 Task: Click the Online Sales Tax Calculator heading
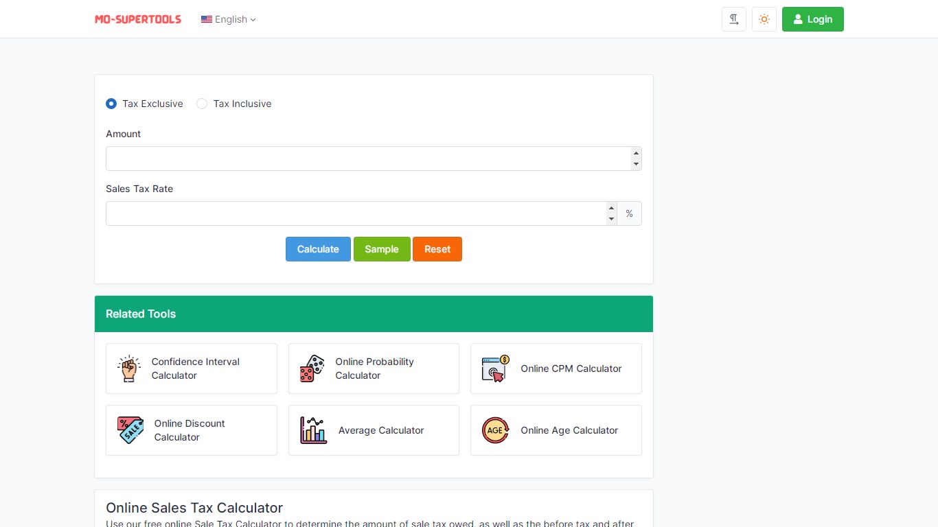[x=194, y=508]
